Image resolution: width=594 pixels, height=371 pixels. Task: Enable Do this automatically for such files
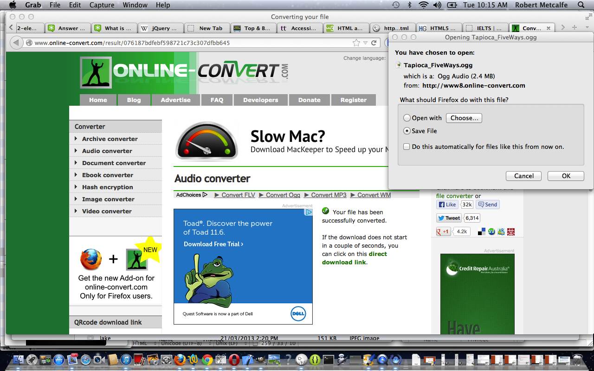click(x=407, y=147)
